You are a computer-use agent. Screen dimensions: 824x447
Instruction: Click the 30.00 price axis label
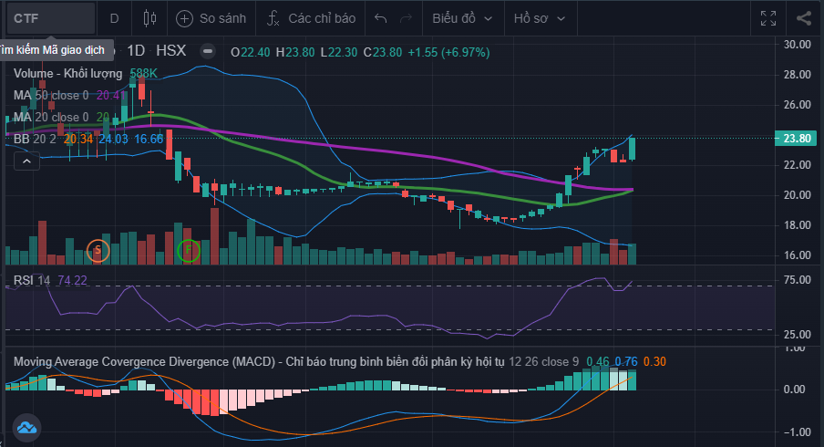coord(797,45)
